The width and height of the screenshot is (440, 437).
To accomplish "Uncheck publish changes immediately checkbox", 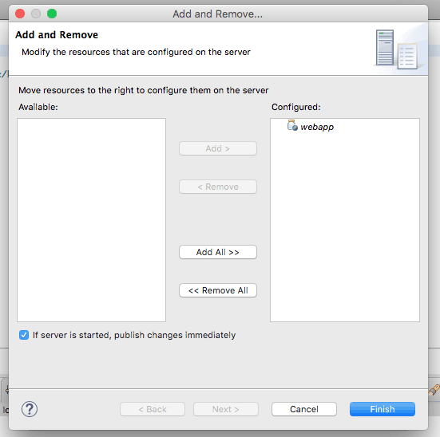I will [x=24, y=335].
